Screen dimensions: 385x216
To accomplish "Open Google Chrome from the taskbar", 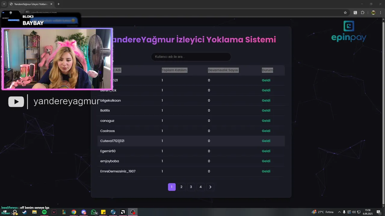I will (74, 212).
